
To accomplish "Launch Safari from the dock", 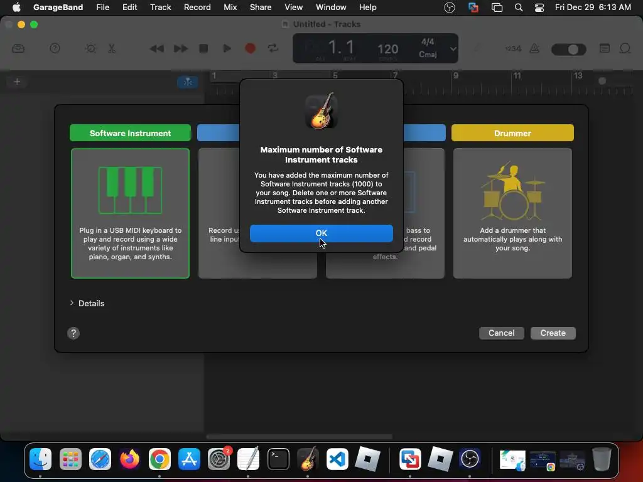I will coord(100,459).
